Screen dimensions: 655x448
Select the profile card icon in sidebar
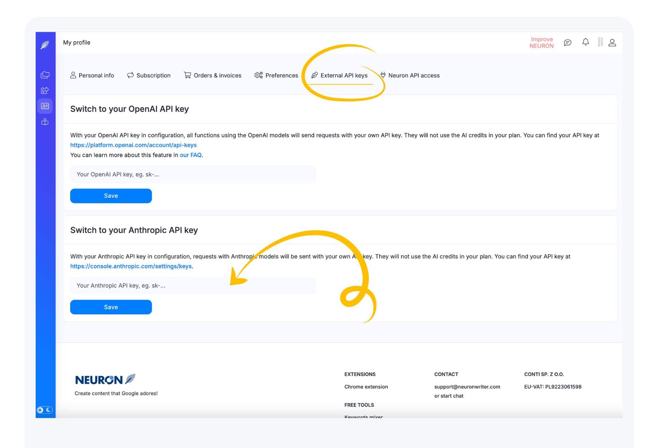(45, 106)
